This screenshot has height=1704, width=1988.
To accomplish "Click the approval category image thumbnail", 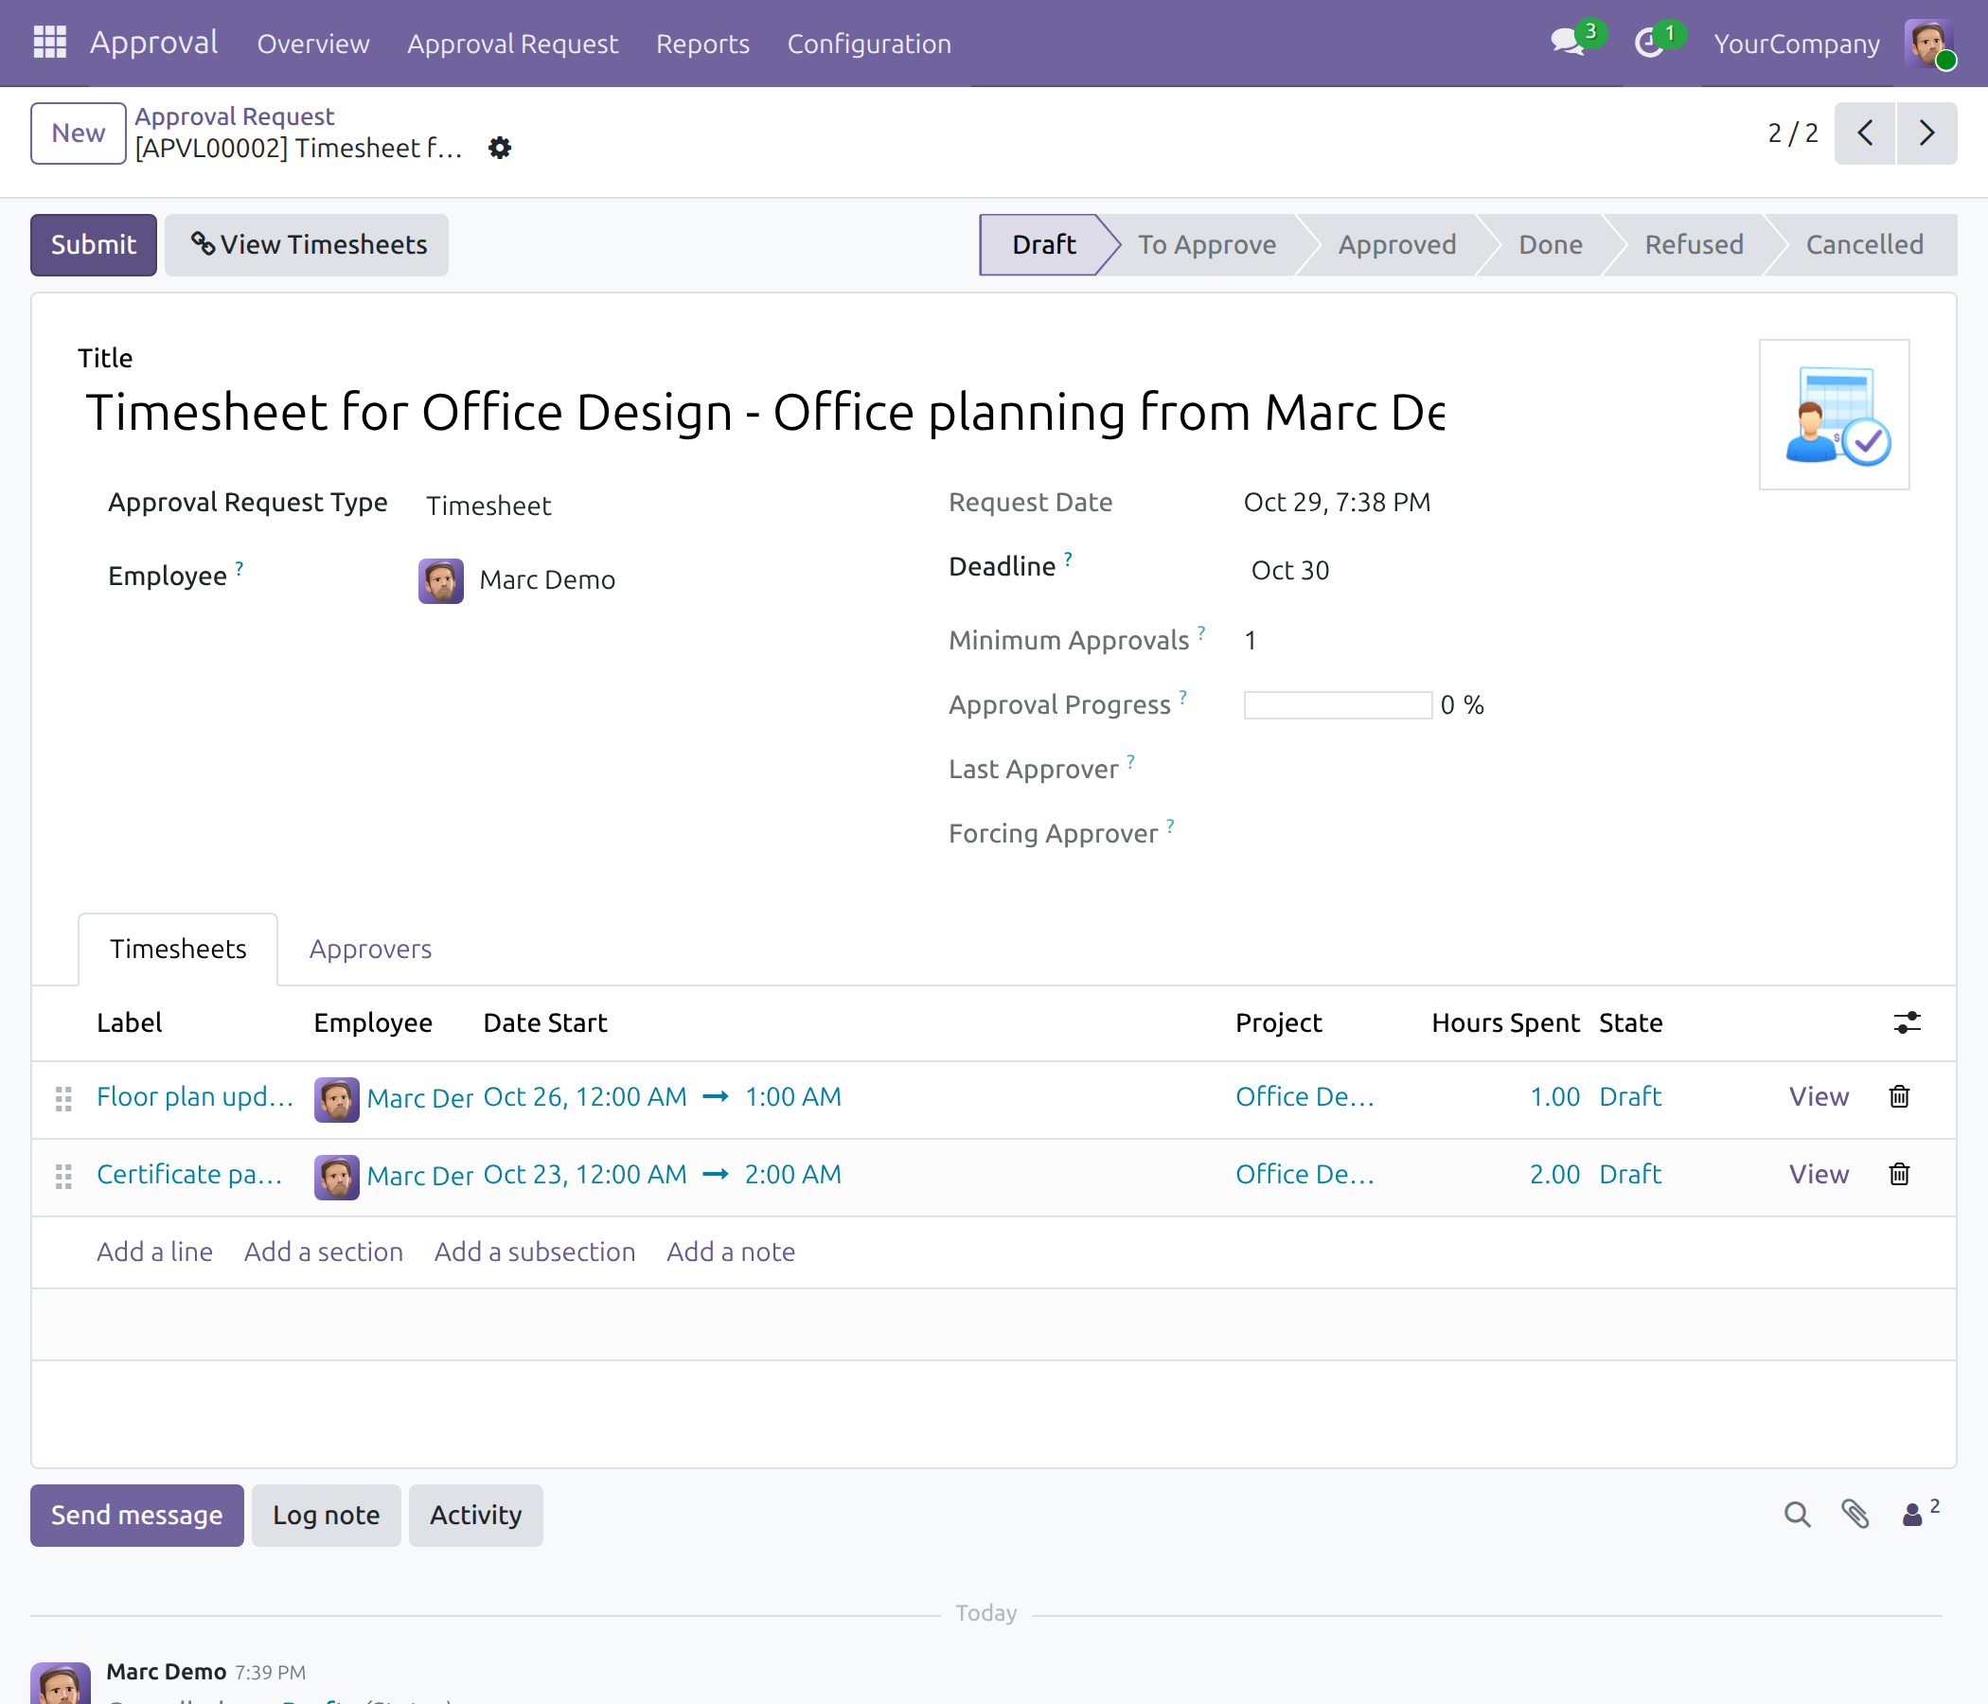I will pyautogui.click(x=1834, y=415).
